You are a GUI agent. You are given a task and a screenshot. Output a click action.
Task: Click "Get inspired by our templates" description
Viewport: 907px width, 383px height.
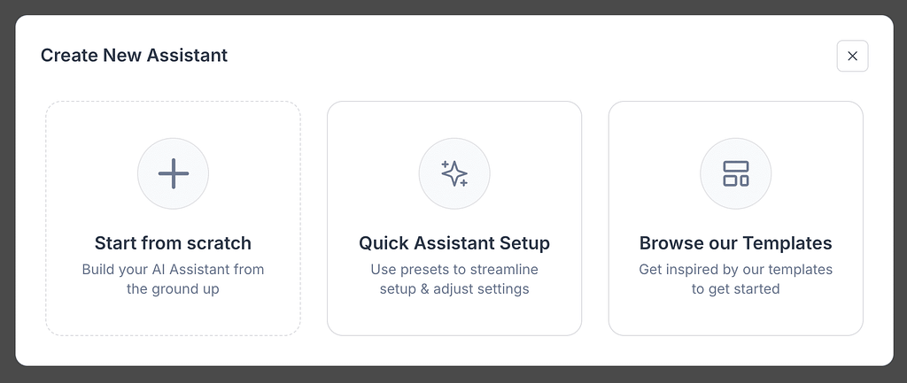click(x=736, y=279)
